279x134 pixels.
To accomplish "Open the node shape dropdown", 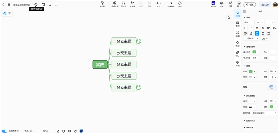I will point(273,52).
